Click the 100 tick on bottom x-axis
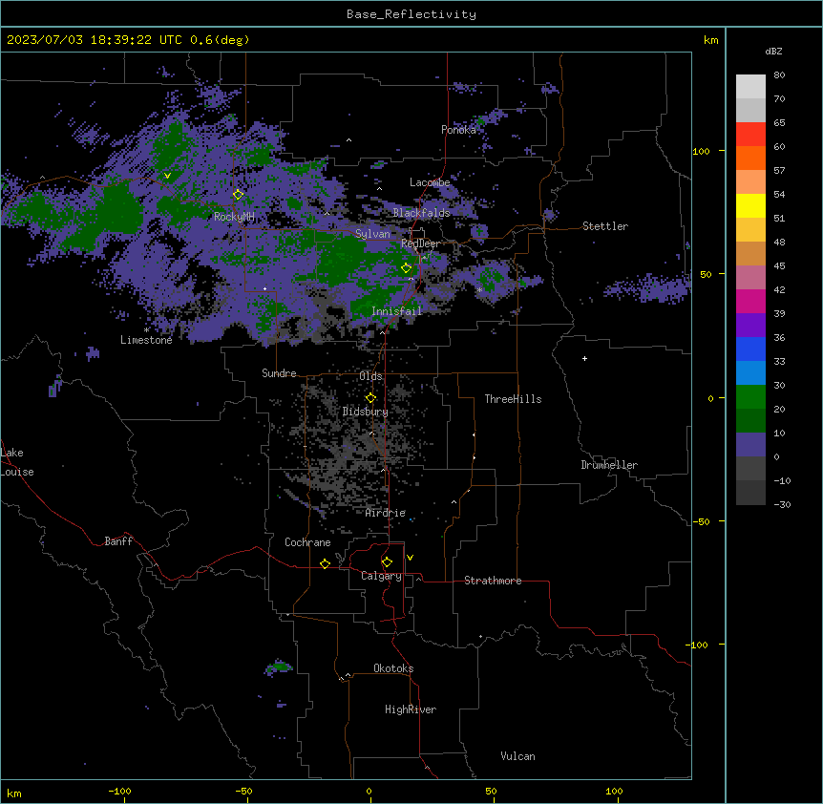This screenshot has height=804, width=823. click(614, 791)
